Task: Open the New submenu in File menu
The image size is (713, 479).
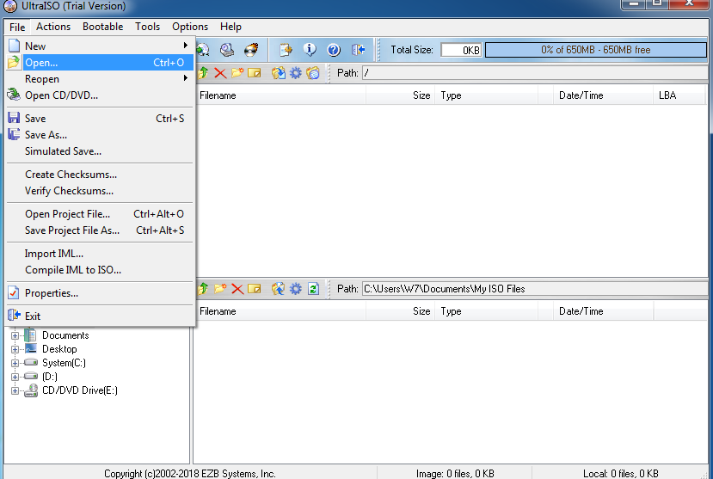Action: point(100,46)
